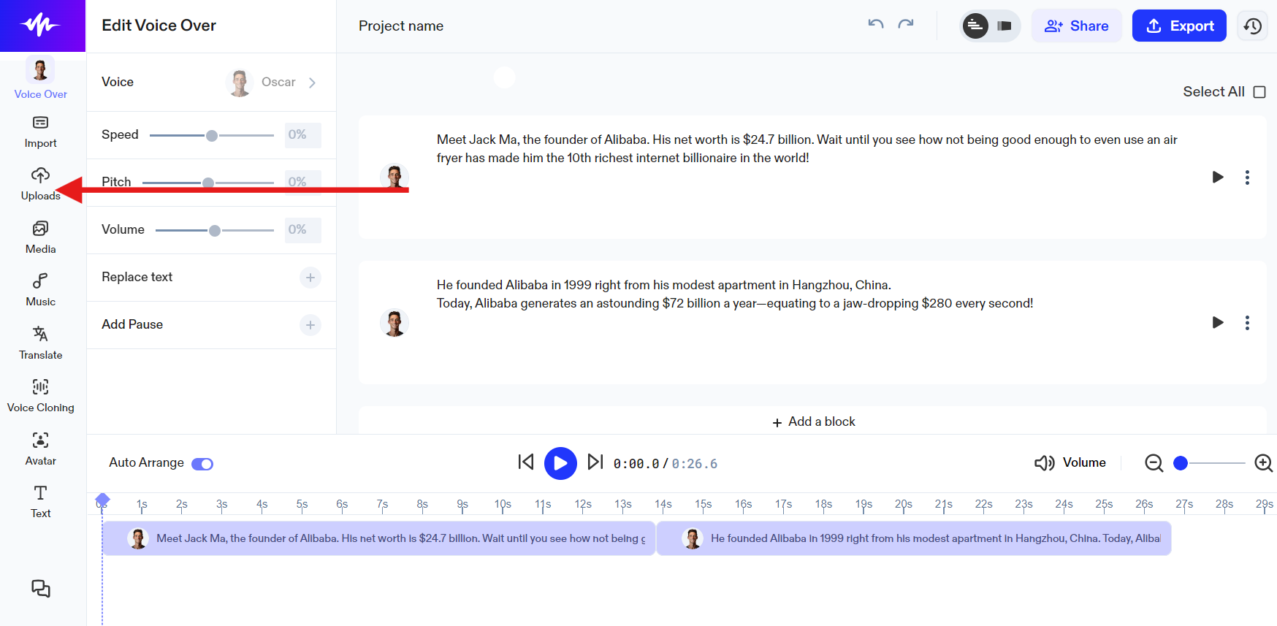Open the Voice Over sidebar tab

click(41, 79)
